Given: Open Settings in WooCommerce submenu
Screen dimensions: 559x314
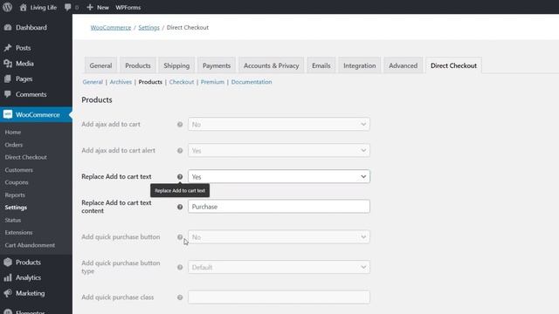Looking at the screenshot, I should click(x=16, y=208).
